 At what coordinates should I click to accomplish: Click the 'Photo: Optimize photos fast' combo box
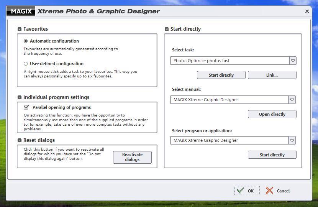click(233, 61)
